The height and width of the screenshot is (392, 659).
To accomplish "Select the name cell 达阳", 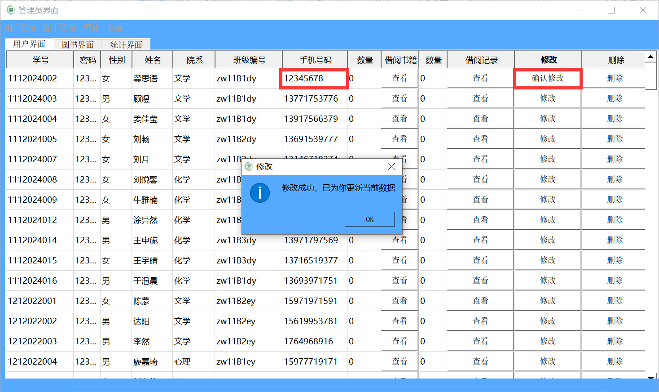I will click(152, 321).
